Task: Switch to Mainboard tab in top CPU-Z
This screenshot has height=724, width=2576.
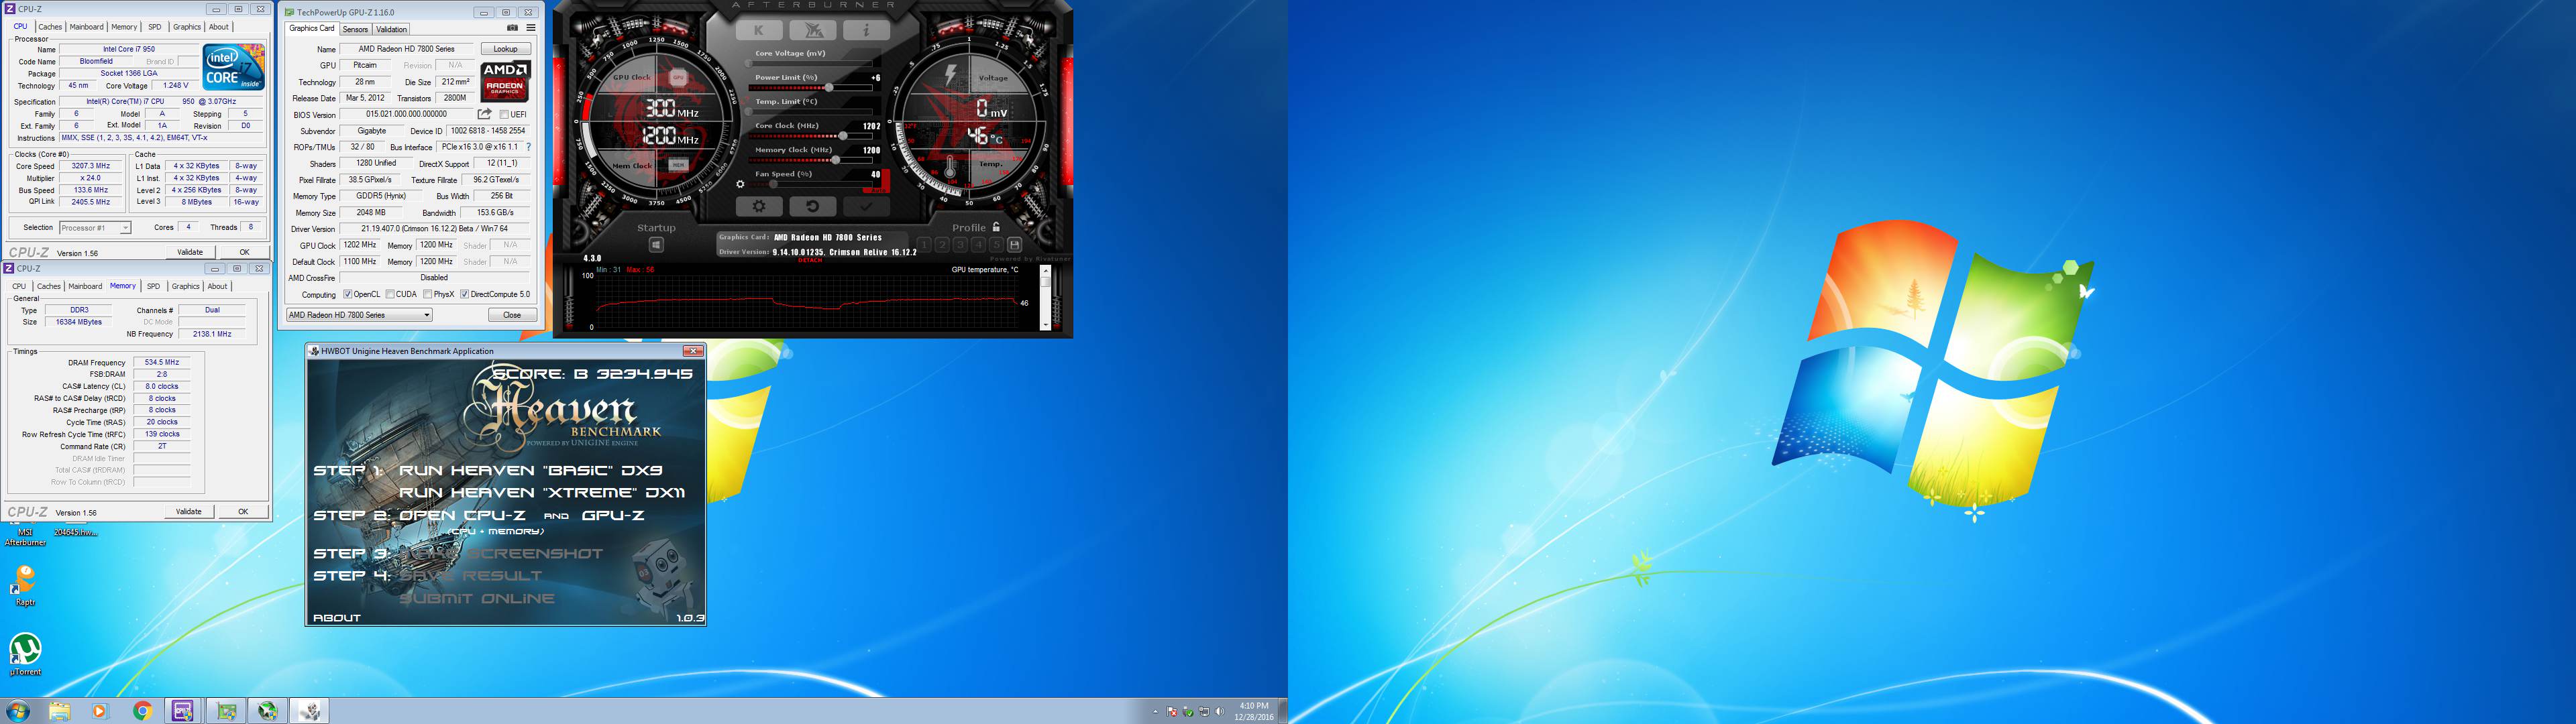Action: point(86,27)
